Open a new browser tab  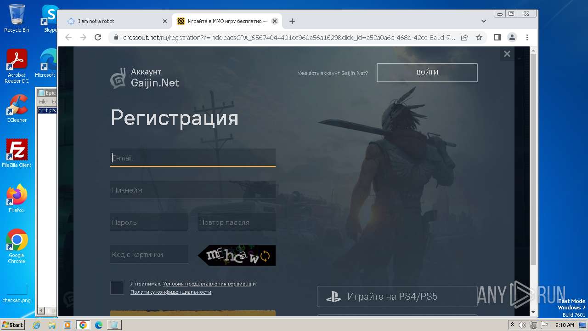(x=292, y=21)
